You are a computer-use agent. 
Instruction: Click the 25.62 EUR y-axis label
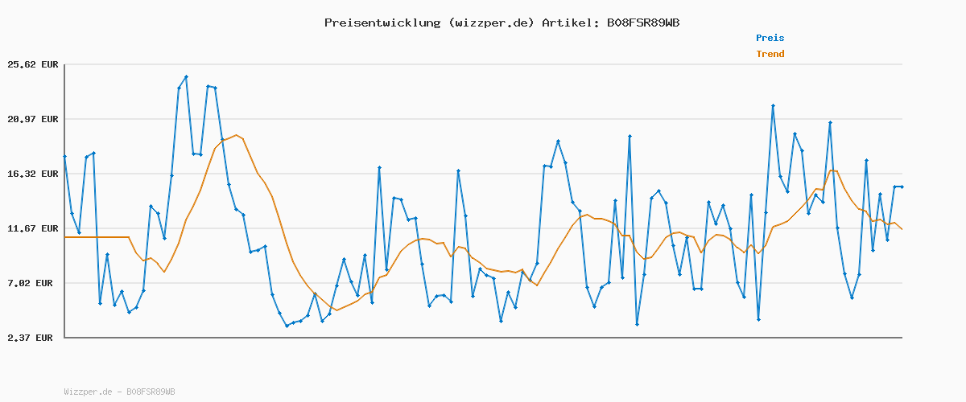click(33, 64)
